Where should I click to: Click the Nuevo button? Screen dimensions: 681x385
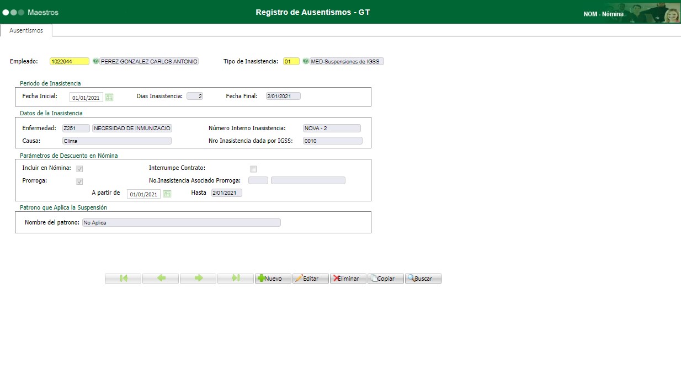pos(273,279)
